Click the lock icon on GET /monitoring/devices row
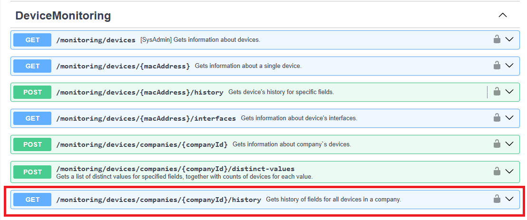This screenshot has width=527, height=220. click(x=497, y=39)
